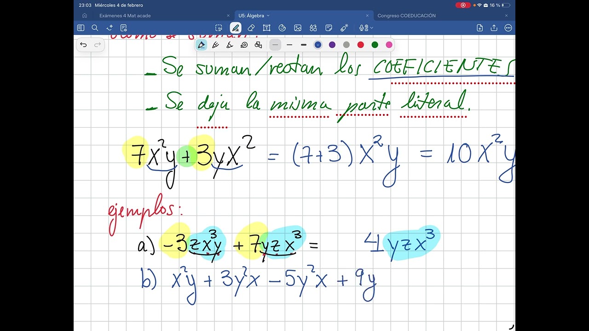Choose the brush pen style
589x331 pixels.
[x=229, y=45]
